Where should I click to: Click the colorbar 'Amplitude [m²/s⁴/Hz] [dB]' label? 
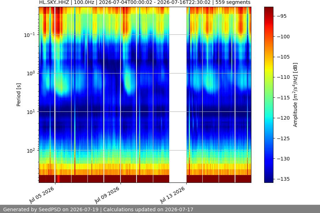point(295,95)
